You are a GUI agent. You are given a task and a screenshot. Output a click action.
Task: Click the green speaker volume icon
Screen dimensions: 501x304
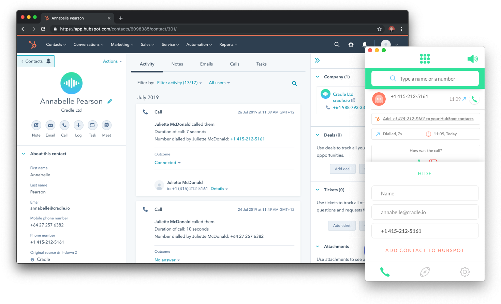(472, 59)
